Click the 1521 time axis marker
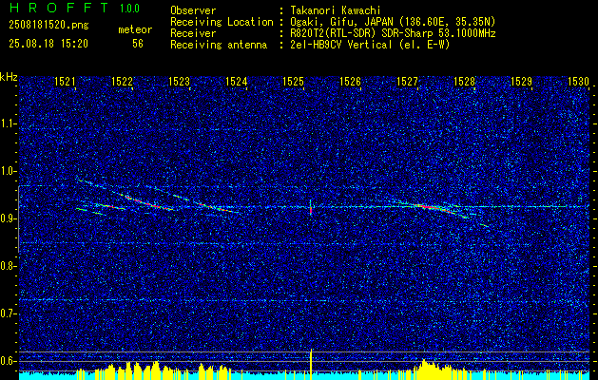 (x=65, y=82)
